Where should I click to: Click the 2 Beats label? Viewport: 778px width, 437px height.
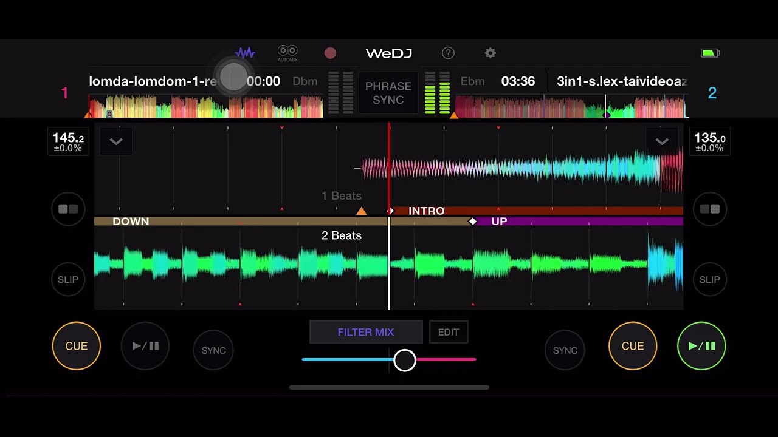coord(342,235)
